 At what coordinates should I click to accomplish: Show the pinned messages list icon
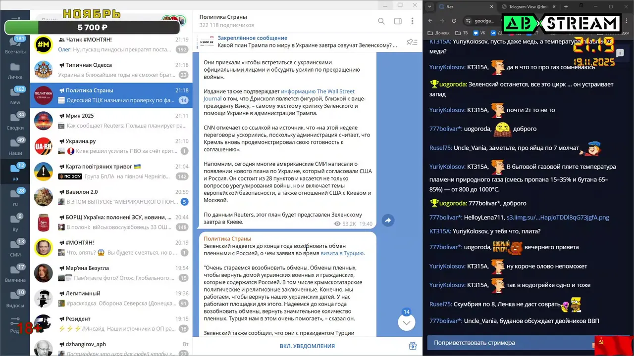click(x=412, y=42)
